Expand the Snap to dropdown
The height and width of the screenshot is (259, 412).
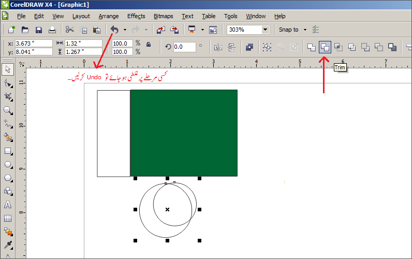pyautogui.click(x=305, y=30)
